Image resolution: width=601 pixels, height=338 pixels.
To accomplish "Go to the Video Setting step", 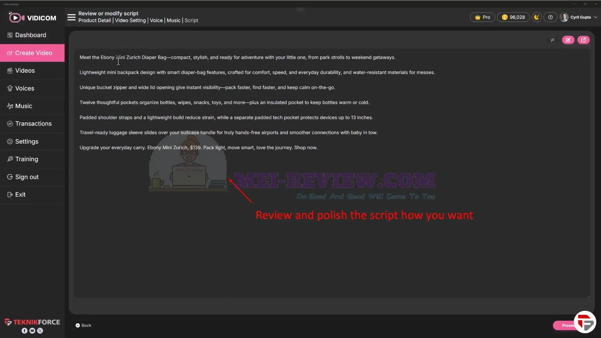I will click(x=130, y=20).
